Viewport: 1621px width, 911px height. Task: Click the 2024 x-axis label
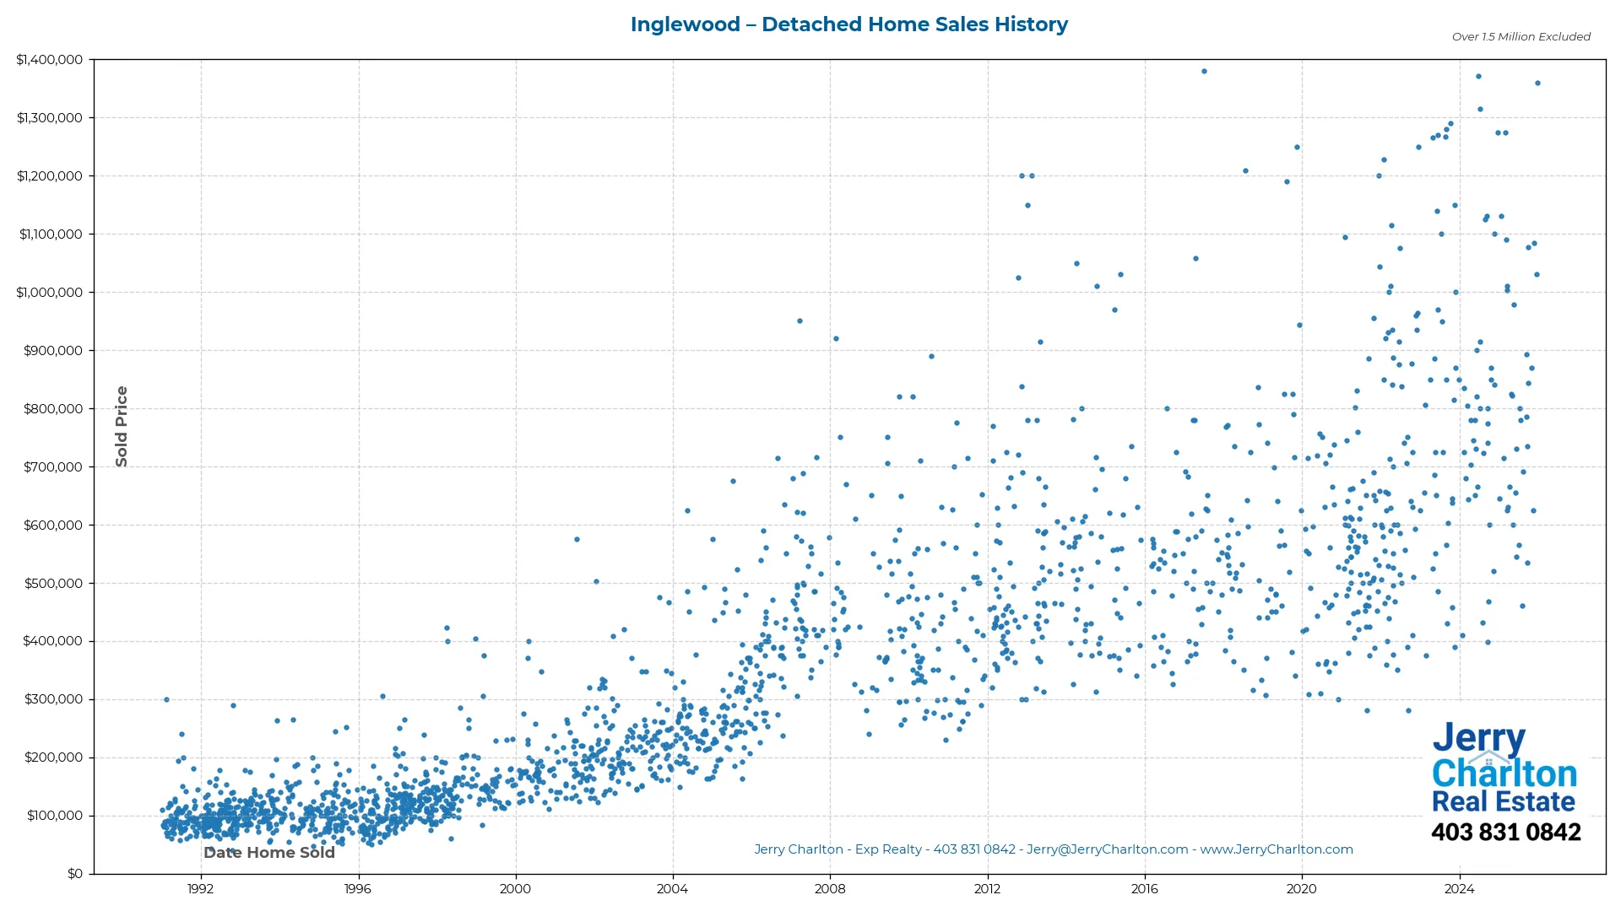pos(1461,889)
